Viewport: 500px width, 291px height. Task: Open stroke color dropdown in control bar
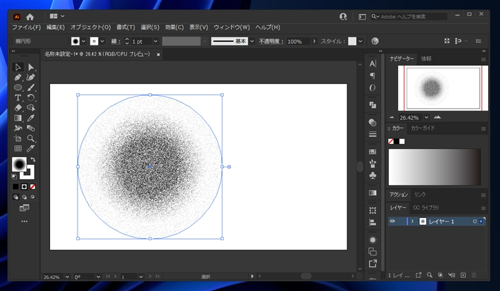click(x=103, y=41)
